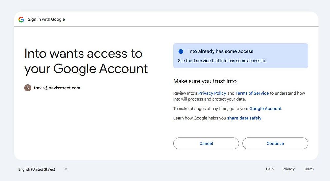The height and width of the screenshot is (181, 330).
Task: Open Help in the footer
Action: 270,169
